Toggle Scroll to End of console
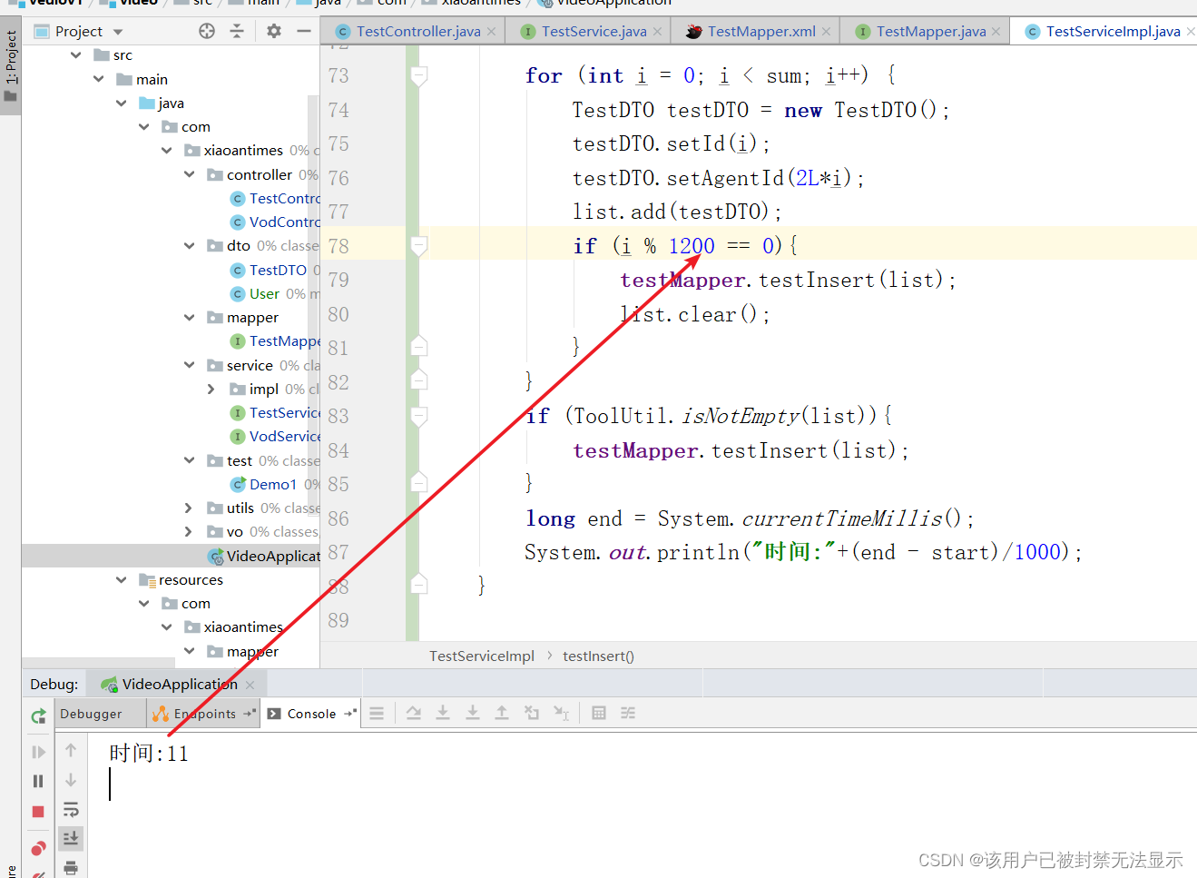This screenshot has height=878, width=1197. pyautogui.click(x=71, y=838)
